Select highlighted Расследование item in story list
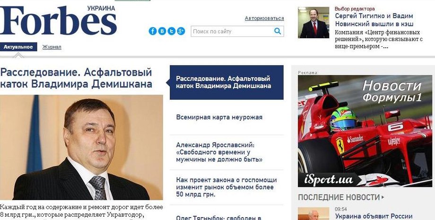Screen dimensions: 435x220 click(226, 82)
